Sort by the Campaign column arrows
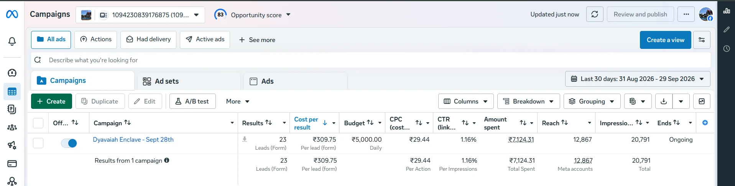This screenshot has width=735, height=186. (127, 123)
